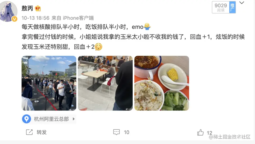Click the orange verified V badge
Image resolution: width=255 pixels, height=144 pixels.
tap(15, 19)
